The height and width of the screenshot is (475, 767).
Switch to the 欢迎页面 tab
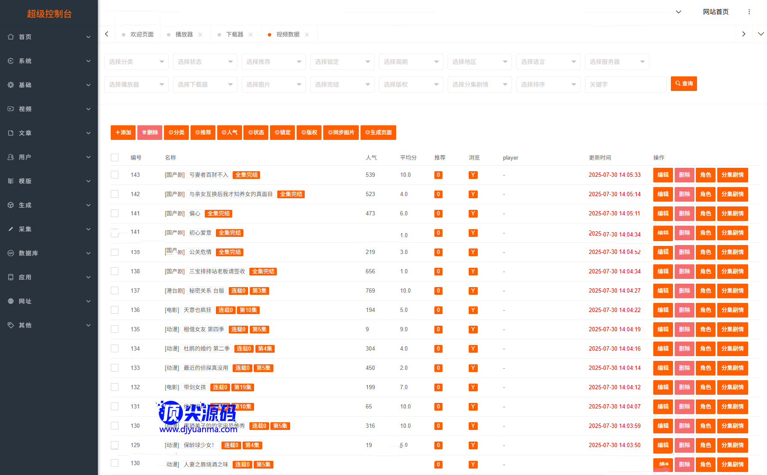click(x=142, y=34)
